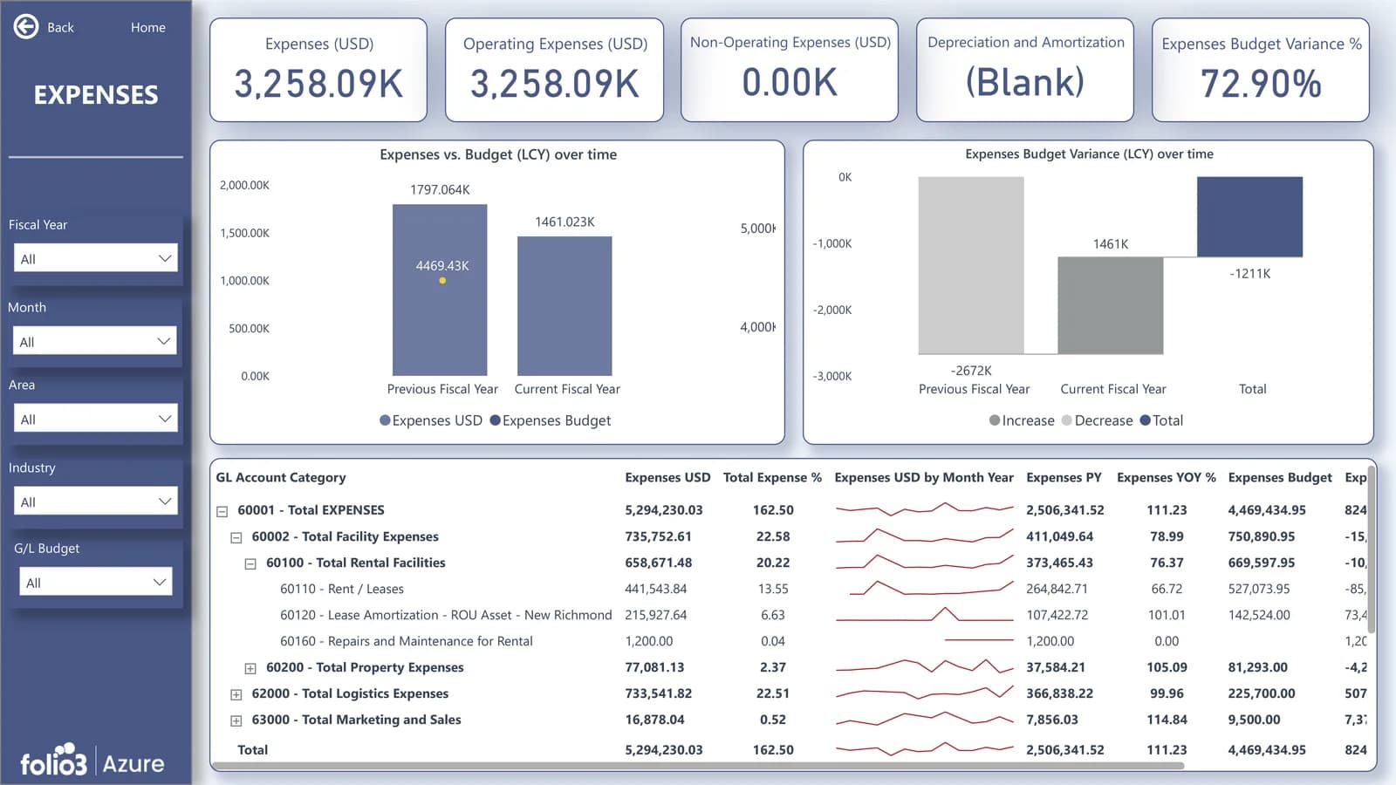Click the sparkline for 60001 - Total EXPENSES
The image size is (1396, 785).
pyautogui.click(x=924, y=508)
